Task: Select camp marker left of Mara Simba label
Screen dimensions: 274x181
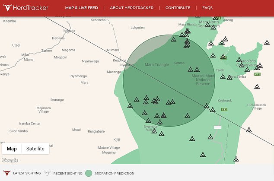Action: click(229, 77)
